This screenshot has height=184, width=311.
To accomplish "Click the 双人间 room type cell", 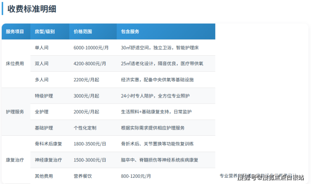I will pos(42,64).
